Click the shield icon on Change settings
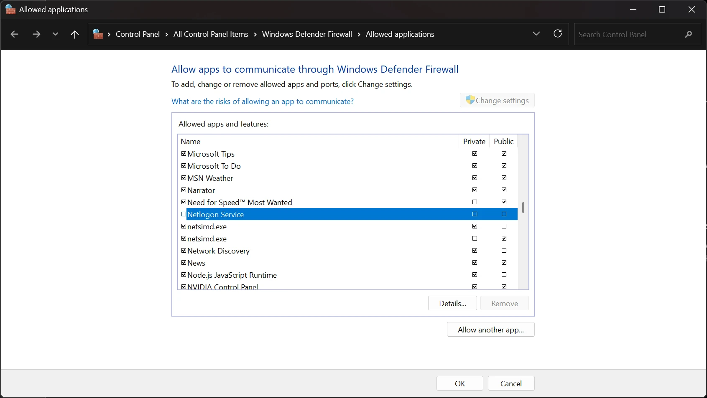707x398 pixels. pyautogui.click(x=470, y=100)
